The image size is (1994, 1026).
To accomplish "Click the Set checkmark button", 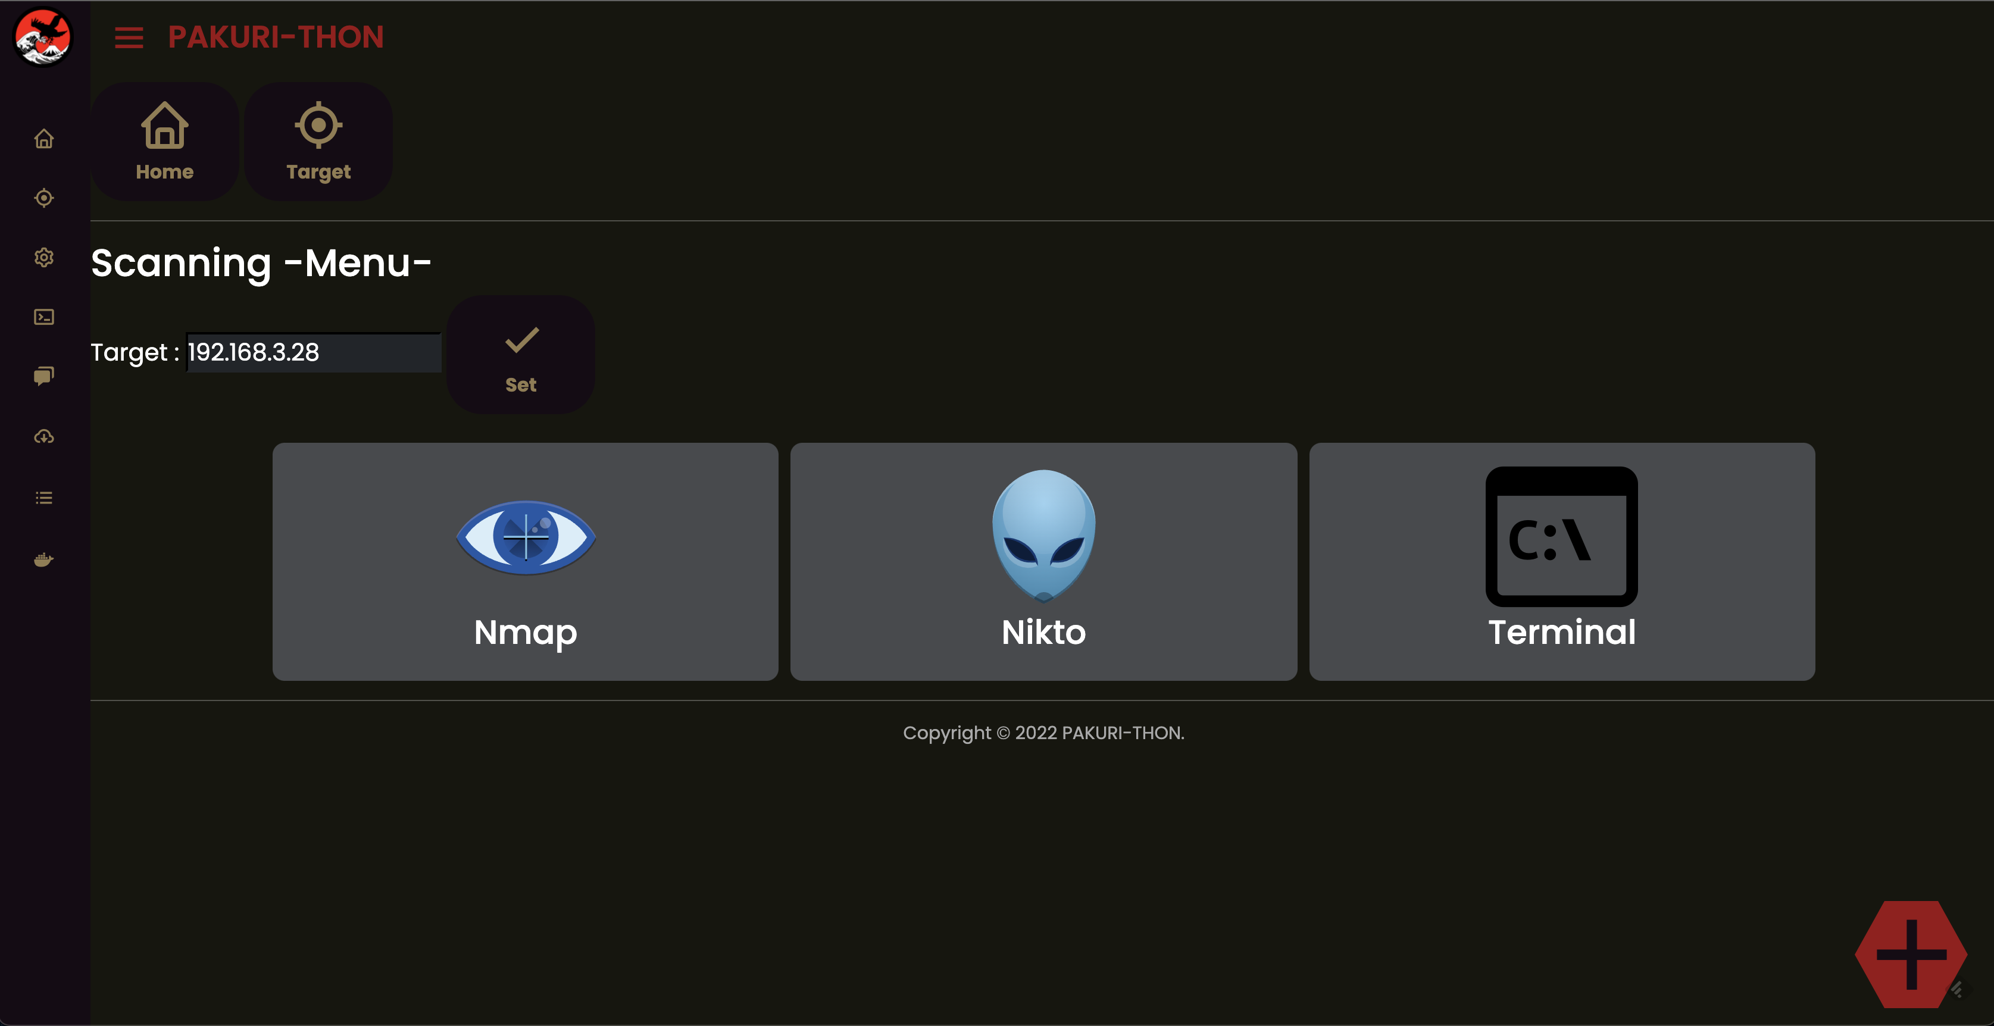I will [521, 354].
